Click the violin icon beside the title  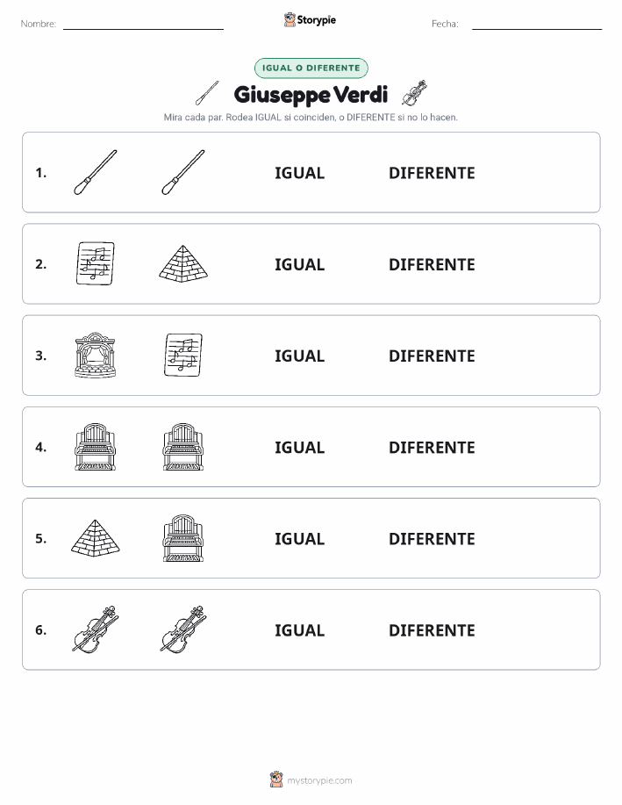(x=415, y=93)
